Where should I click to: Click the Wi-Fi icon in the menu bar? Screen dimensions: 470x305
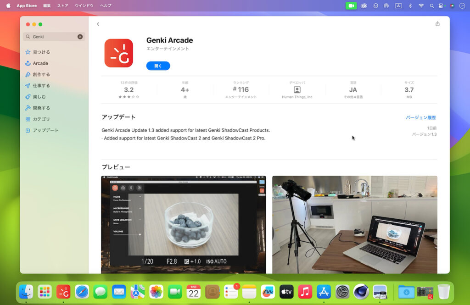click(421, 6)
